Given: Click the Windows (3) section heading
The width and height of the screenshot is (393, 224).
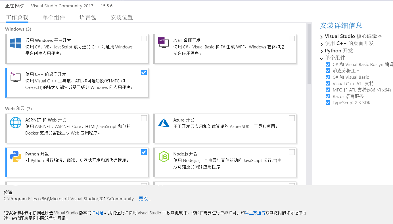Looking at the screenshot, I should coord(18,29).
